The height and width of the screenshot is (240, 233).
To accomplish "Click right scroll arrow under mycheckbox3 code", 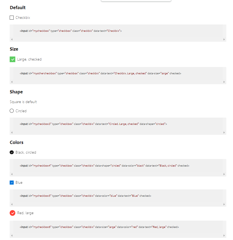I will click(224, 133).
